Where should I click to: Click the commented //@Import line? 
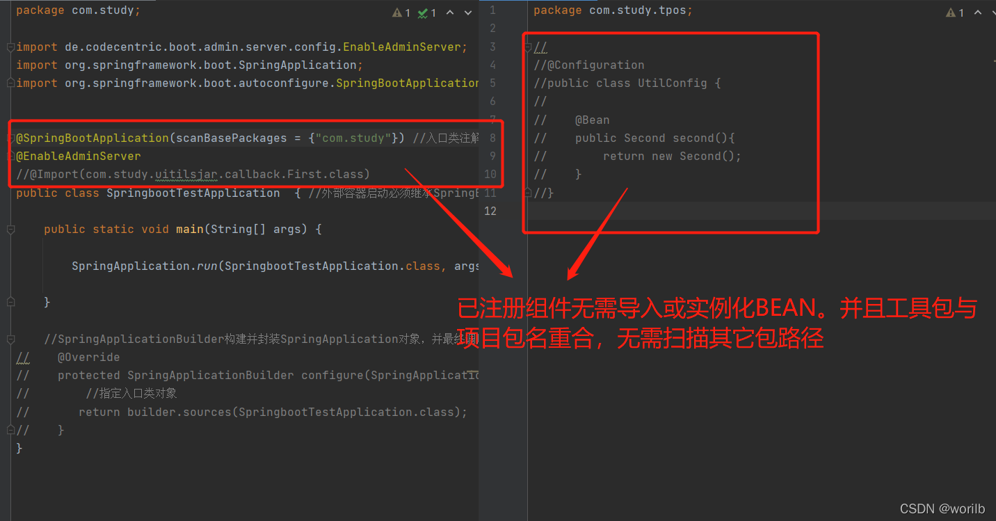(x=193, y=174)
